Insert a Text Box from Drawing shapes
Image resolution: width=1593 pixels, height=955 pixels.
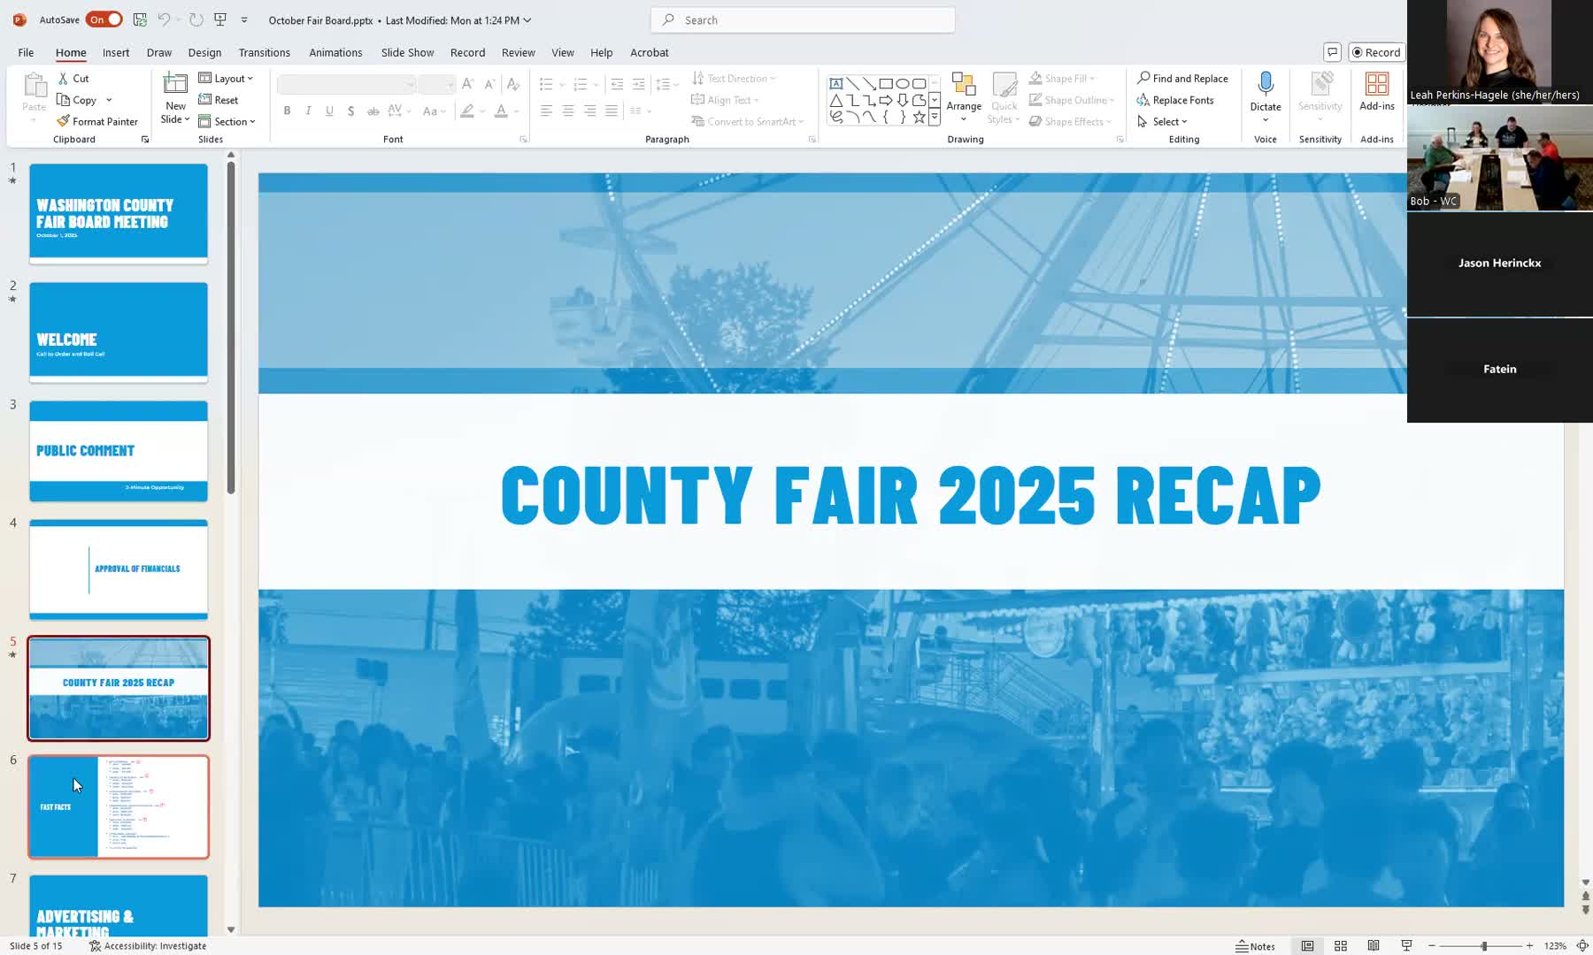pyautogui.click(x=835, y=83)
